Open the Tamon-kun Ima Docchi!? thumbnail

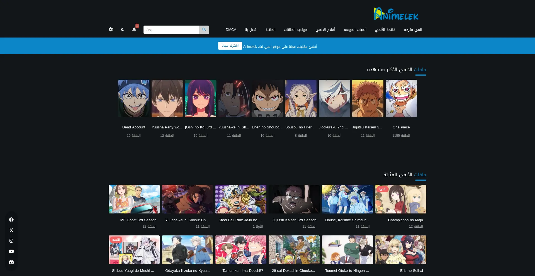tap(241, 250)
